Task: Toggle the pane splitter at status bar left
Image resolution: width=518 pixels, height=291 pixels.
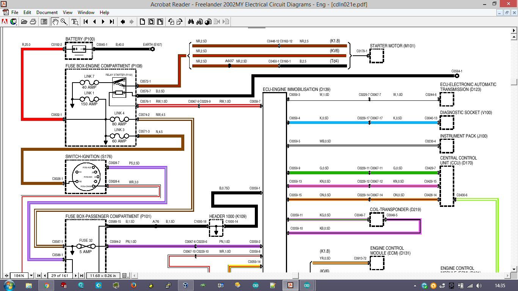Action: pyautogui.click(x=6, y=275)
